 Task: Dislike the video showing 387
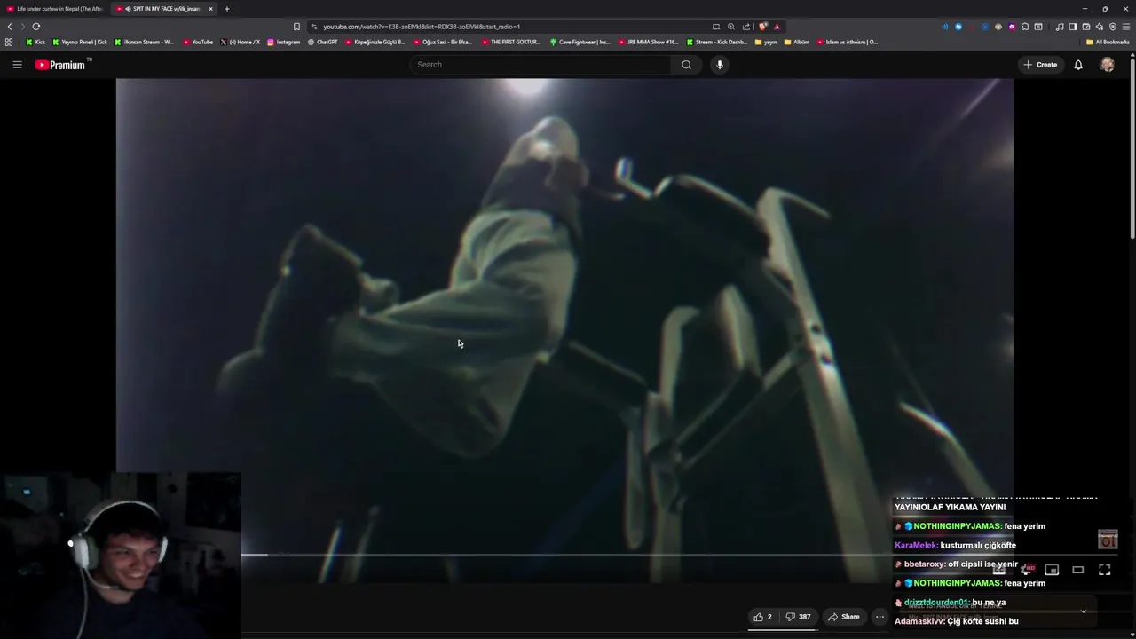[798, 617]
